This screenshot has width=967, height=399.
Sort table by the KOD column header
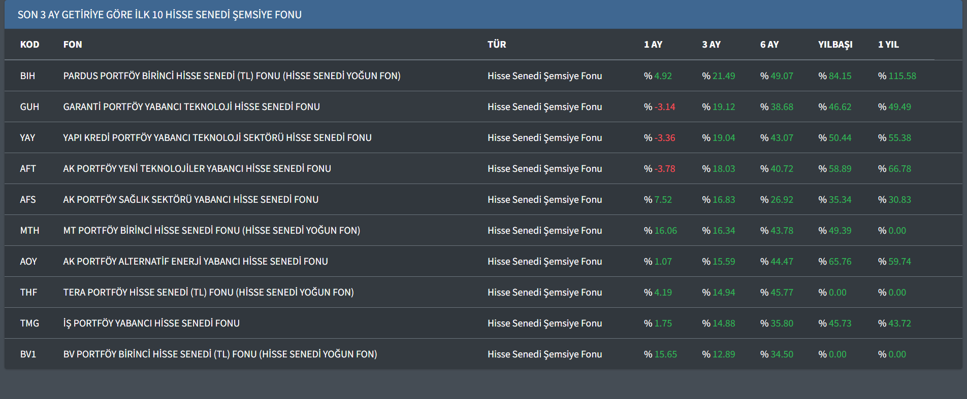click(29, 45)
